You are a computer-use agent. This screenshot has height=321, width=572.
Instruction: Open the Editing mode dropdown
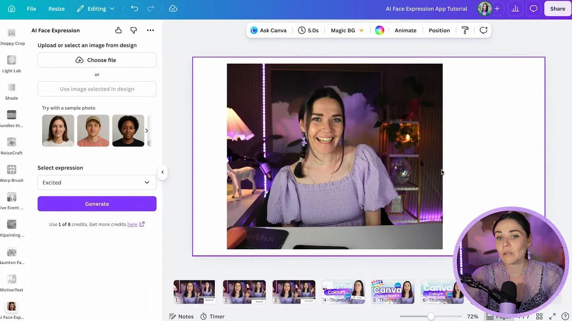[x=96, y=8]
